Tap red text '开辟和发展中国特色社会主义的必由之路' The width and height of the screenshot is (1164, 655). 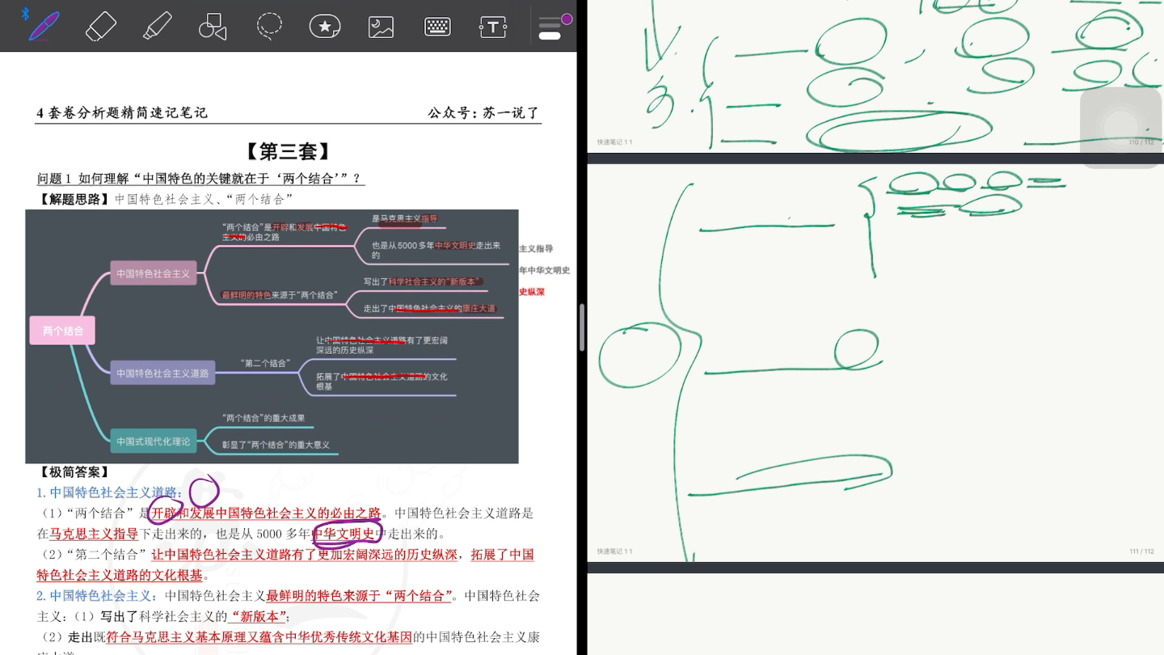coord(266,513)
